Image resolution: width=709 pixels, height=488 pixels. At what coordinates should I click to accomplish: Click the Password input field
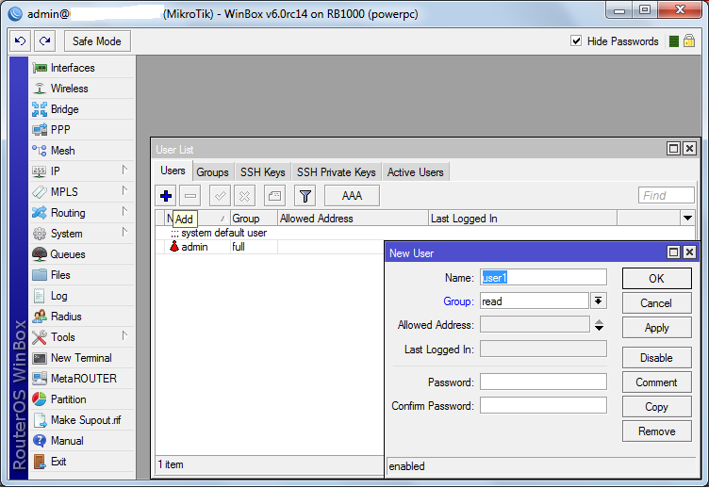point(543,382)
